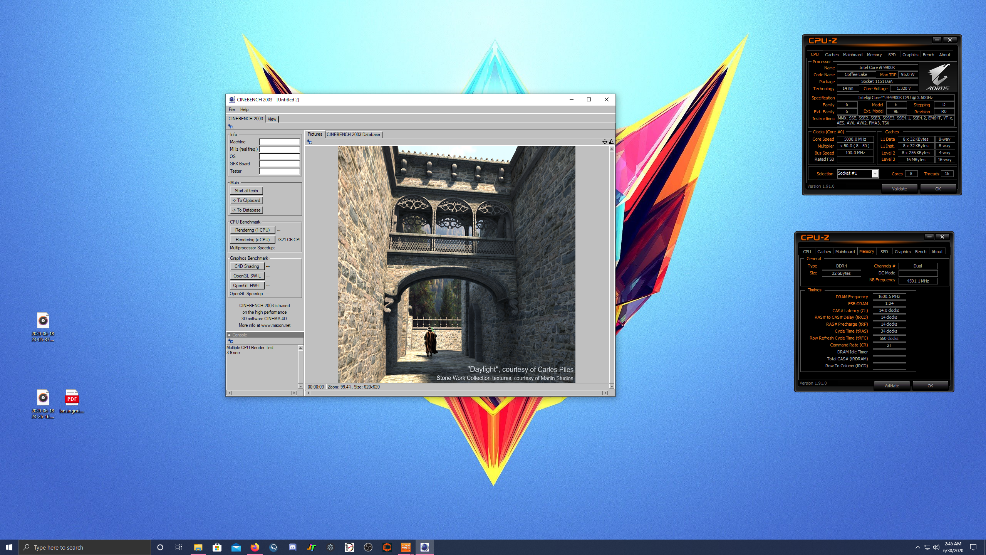Open Microsoft Store from taskbar
The width and height of the screenshot is (986, 555).
coord(217,547)
